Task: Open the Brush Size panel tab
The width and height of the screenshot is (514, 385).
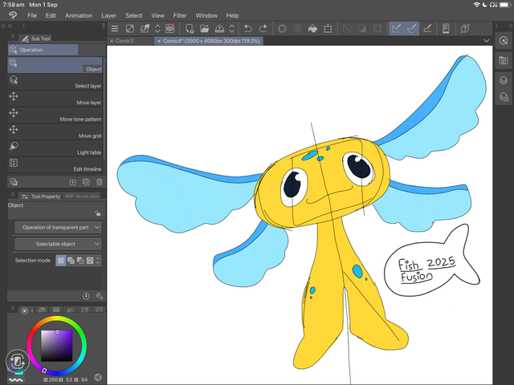Action: point(82,197)
